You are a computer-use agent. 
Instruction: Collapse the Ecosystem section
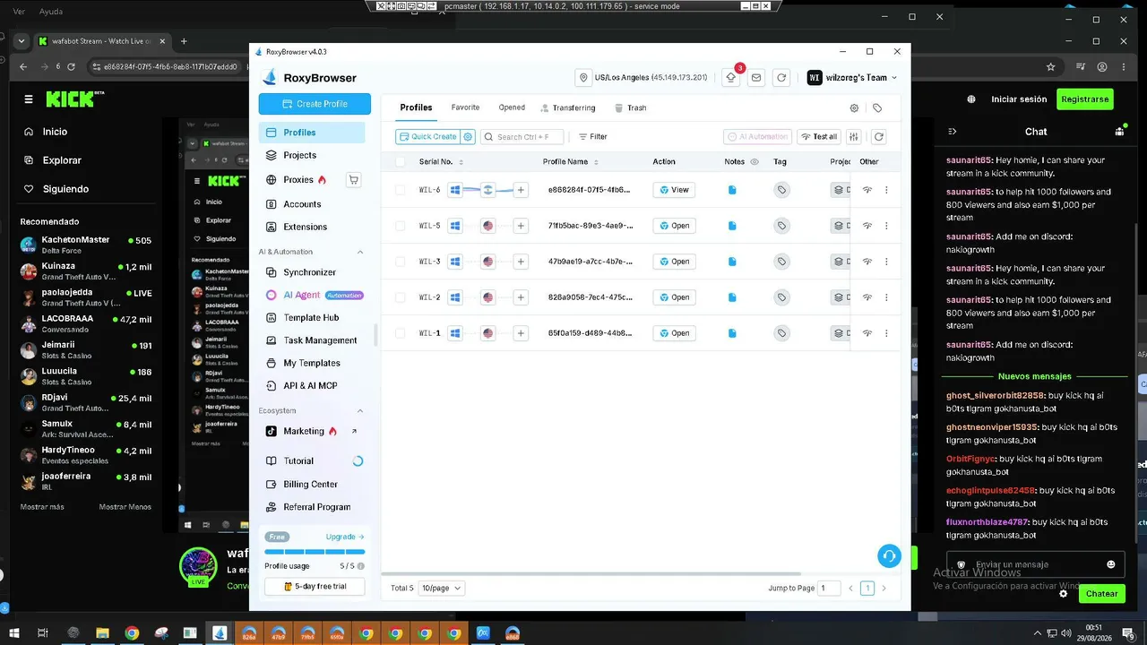point(360,411)
